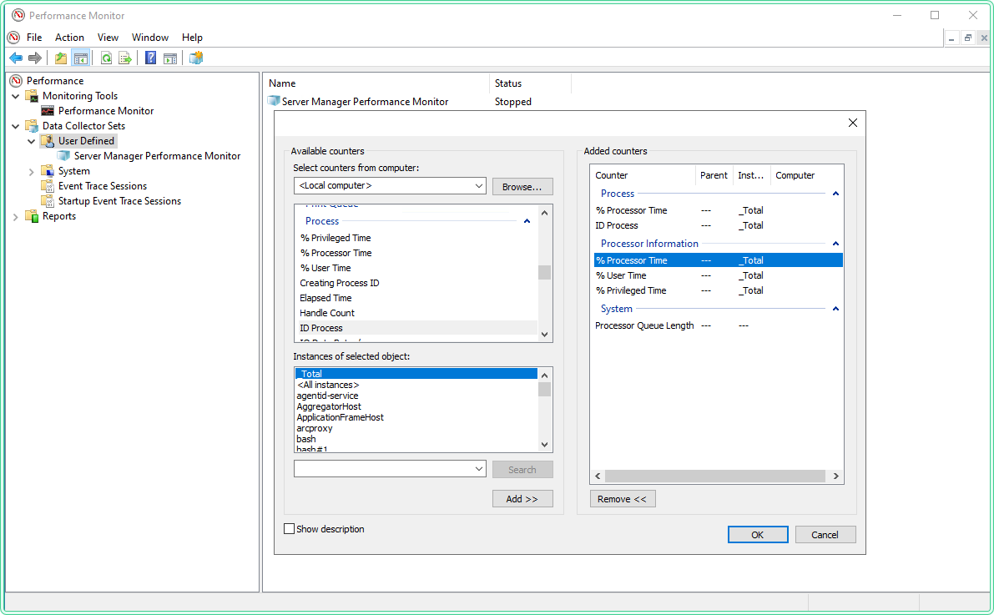Select Processor Queue Length in Added counters
The height and width of the screenshot is (615, 994).
pos(719,326)
